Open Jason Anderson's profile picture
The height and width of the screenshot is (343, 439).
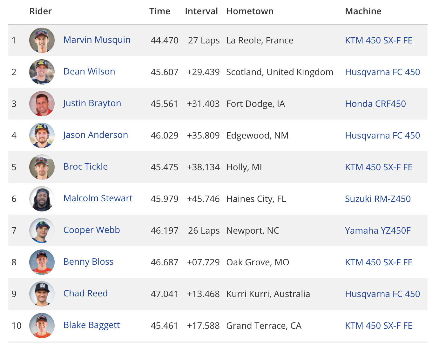pyautogui.click(x=42, y=135)
